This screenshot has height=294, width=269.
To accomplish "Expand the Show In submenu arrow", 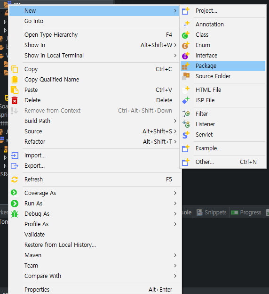I will [x=175, y=45].
